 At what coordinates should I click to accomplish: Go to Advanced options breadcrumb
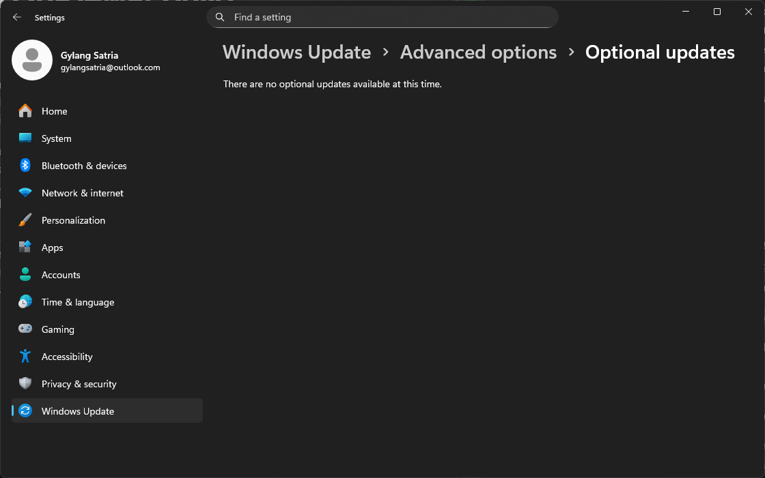point(478,53)
